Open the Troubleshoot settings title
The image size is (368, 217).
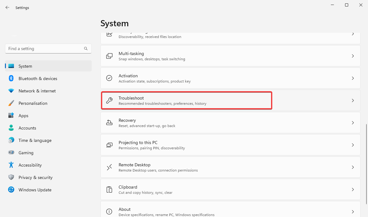[131, 98]
